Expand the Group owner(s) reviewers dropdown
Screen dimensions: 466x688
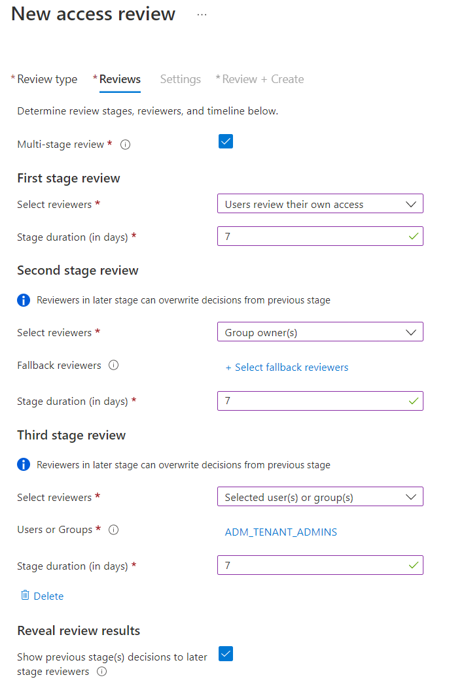(320, 332)
